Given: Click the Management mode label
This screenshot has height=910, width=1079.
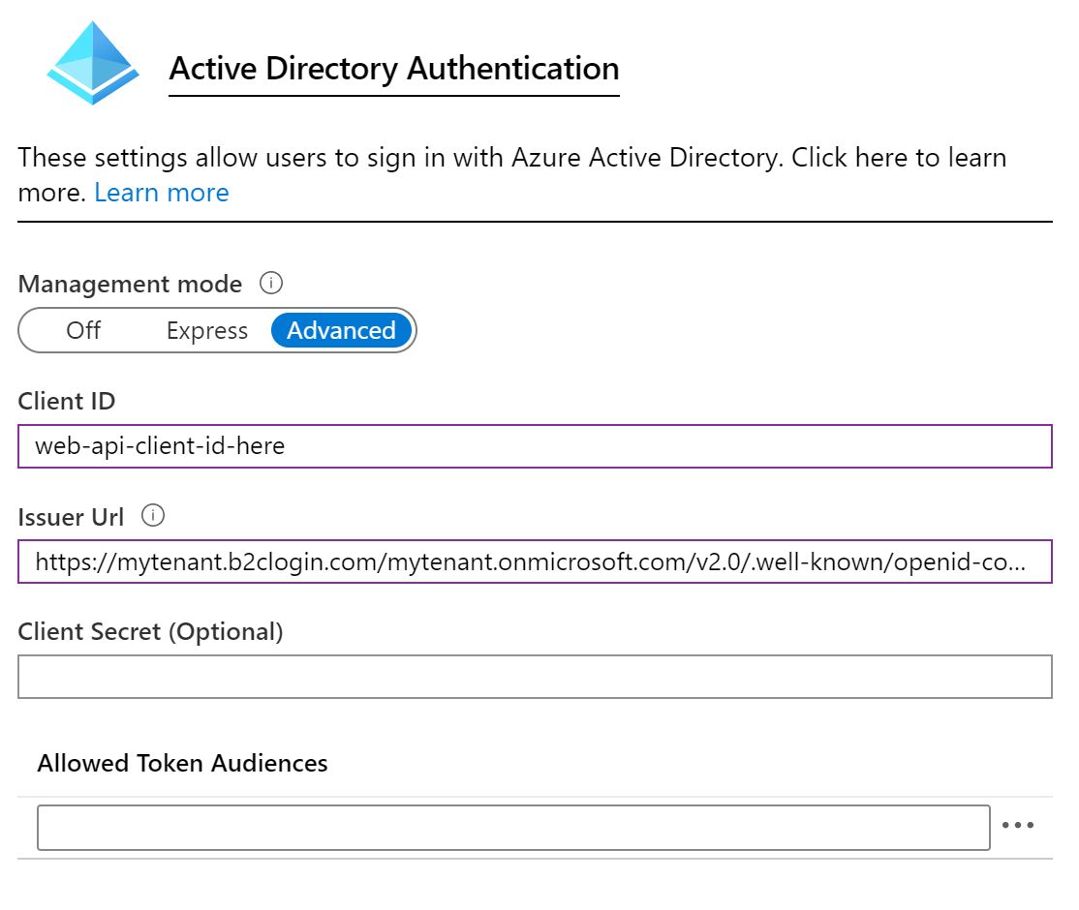Looking at the screenshot, I should (130, 285).
